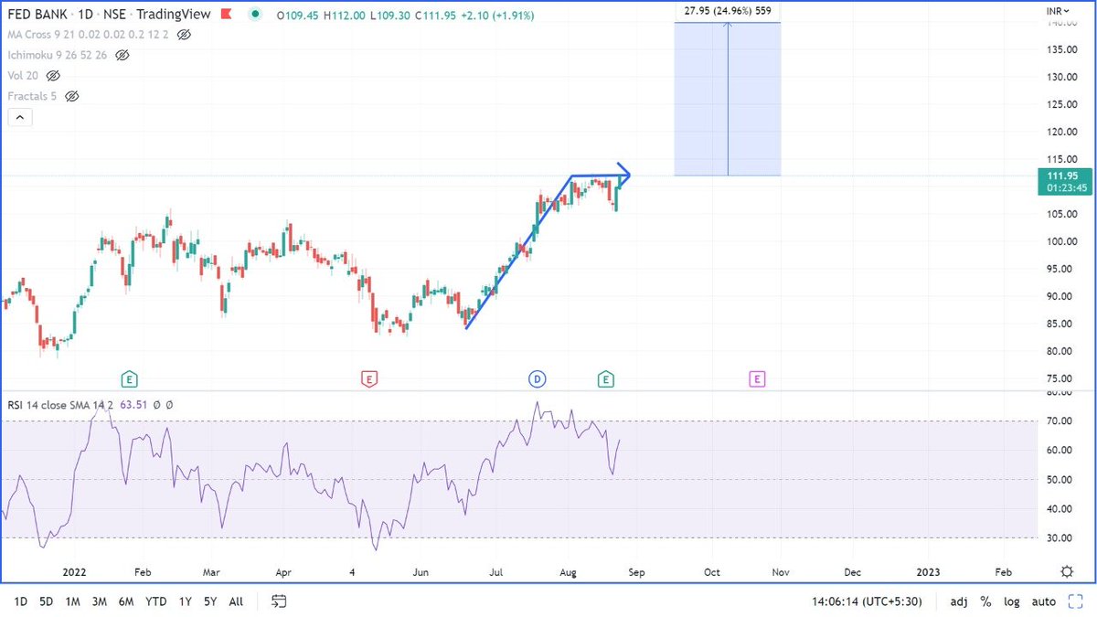This screenshot has width=1097, height=617.
Task: Toggle adj dividend adjustment
Action: coord(959,601)
